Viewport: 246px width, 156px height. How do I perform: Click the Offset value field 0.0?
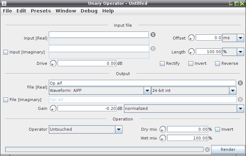tap(209, 38)
